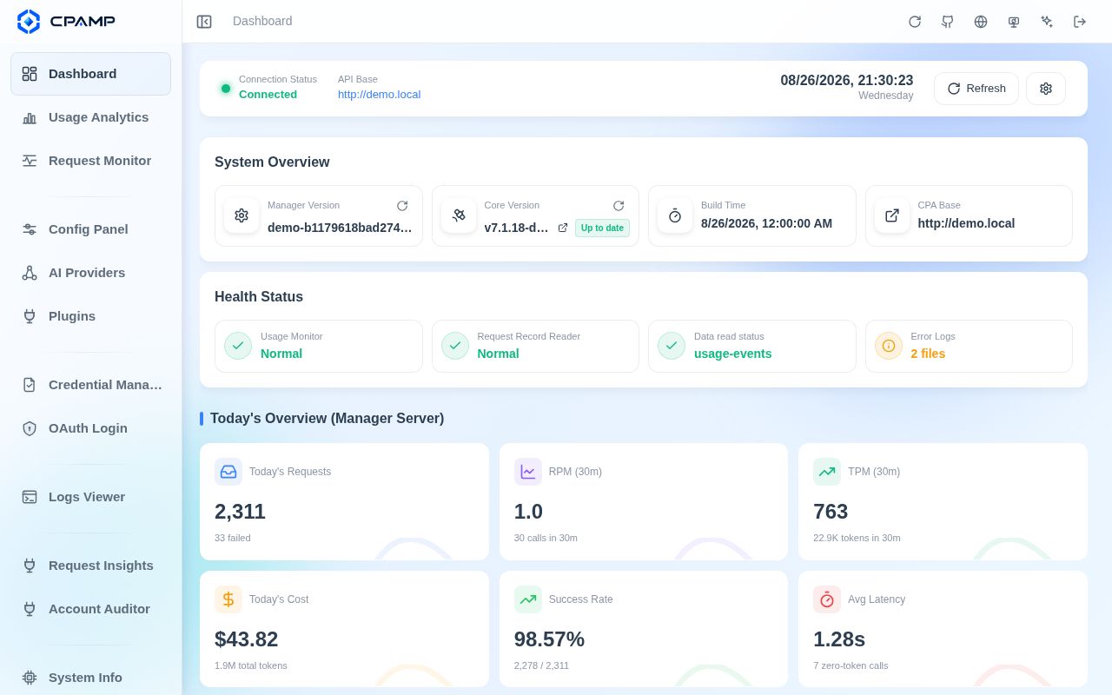Open the gear settings next to Refresh

1046,89
